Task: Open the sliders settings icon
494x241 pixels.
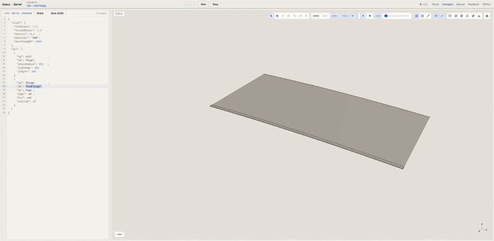Action: pyautogui.click(x=473, y=16)
